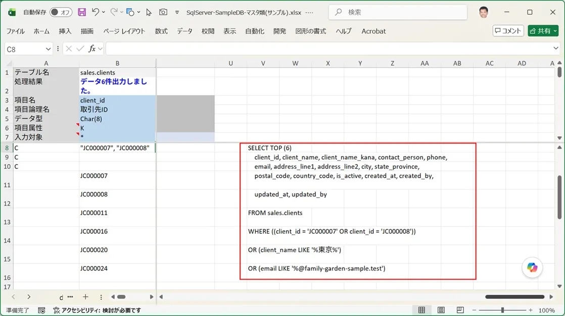Click the zoom in plus button

click(531, 310)
